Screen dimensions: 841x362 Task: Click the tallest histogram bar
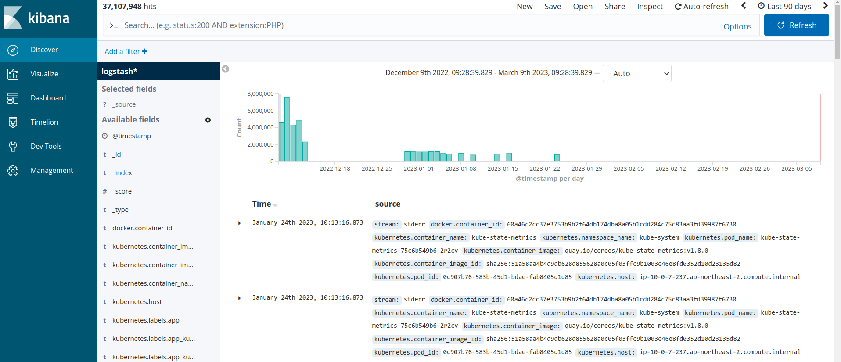tap(287, 129)
